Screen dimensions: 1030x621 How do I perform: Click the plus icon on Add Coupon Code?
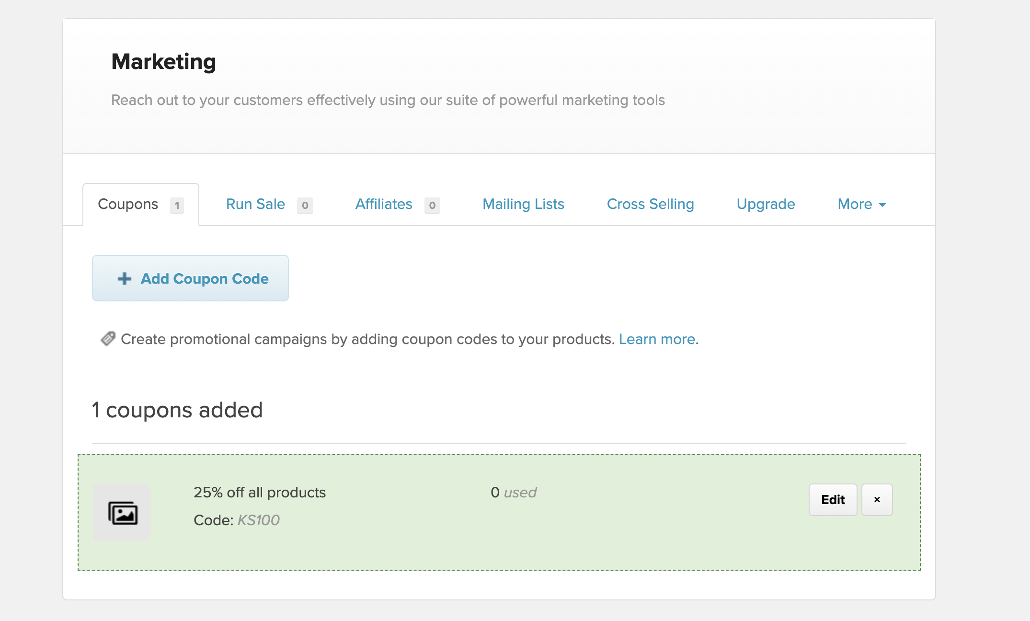point(125,278)
